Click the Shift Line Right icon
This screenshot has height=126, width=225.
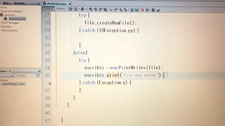[x=136, y=10]
